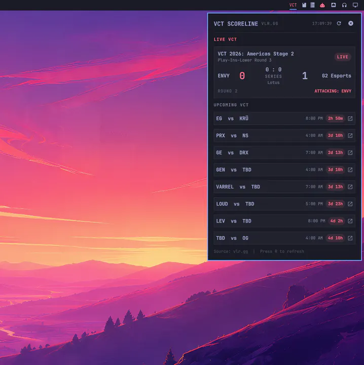The width and height of the screenshot is (364, 365).
Task: Click the Lotus map name
Action: coord(273,83)
